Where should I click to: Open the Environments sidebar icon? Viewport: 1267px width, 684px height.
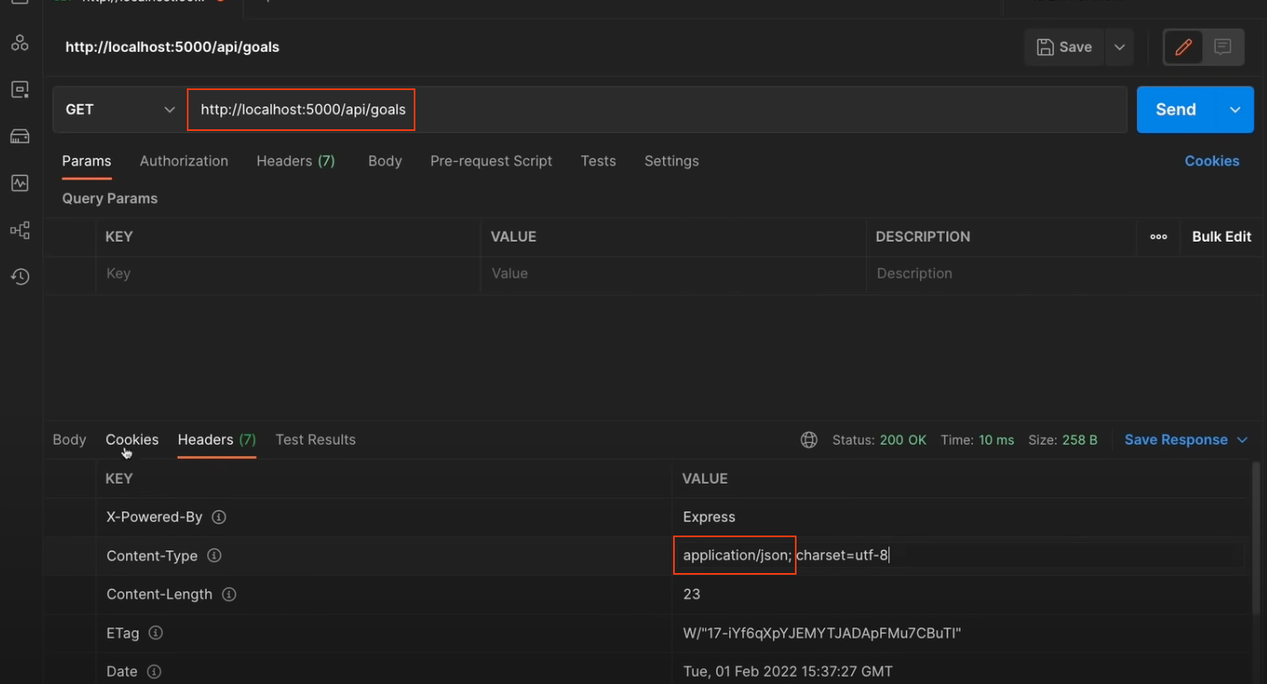pos(20,89)
